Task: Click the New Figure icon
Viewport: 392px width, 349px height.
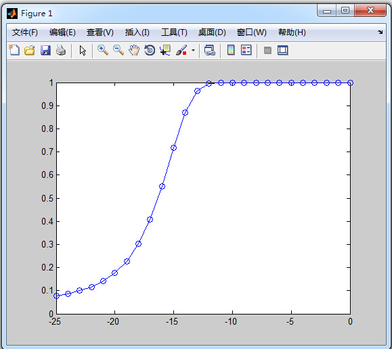Action: [x=14, y=50]
